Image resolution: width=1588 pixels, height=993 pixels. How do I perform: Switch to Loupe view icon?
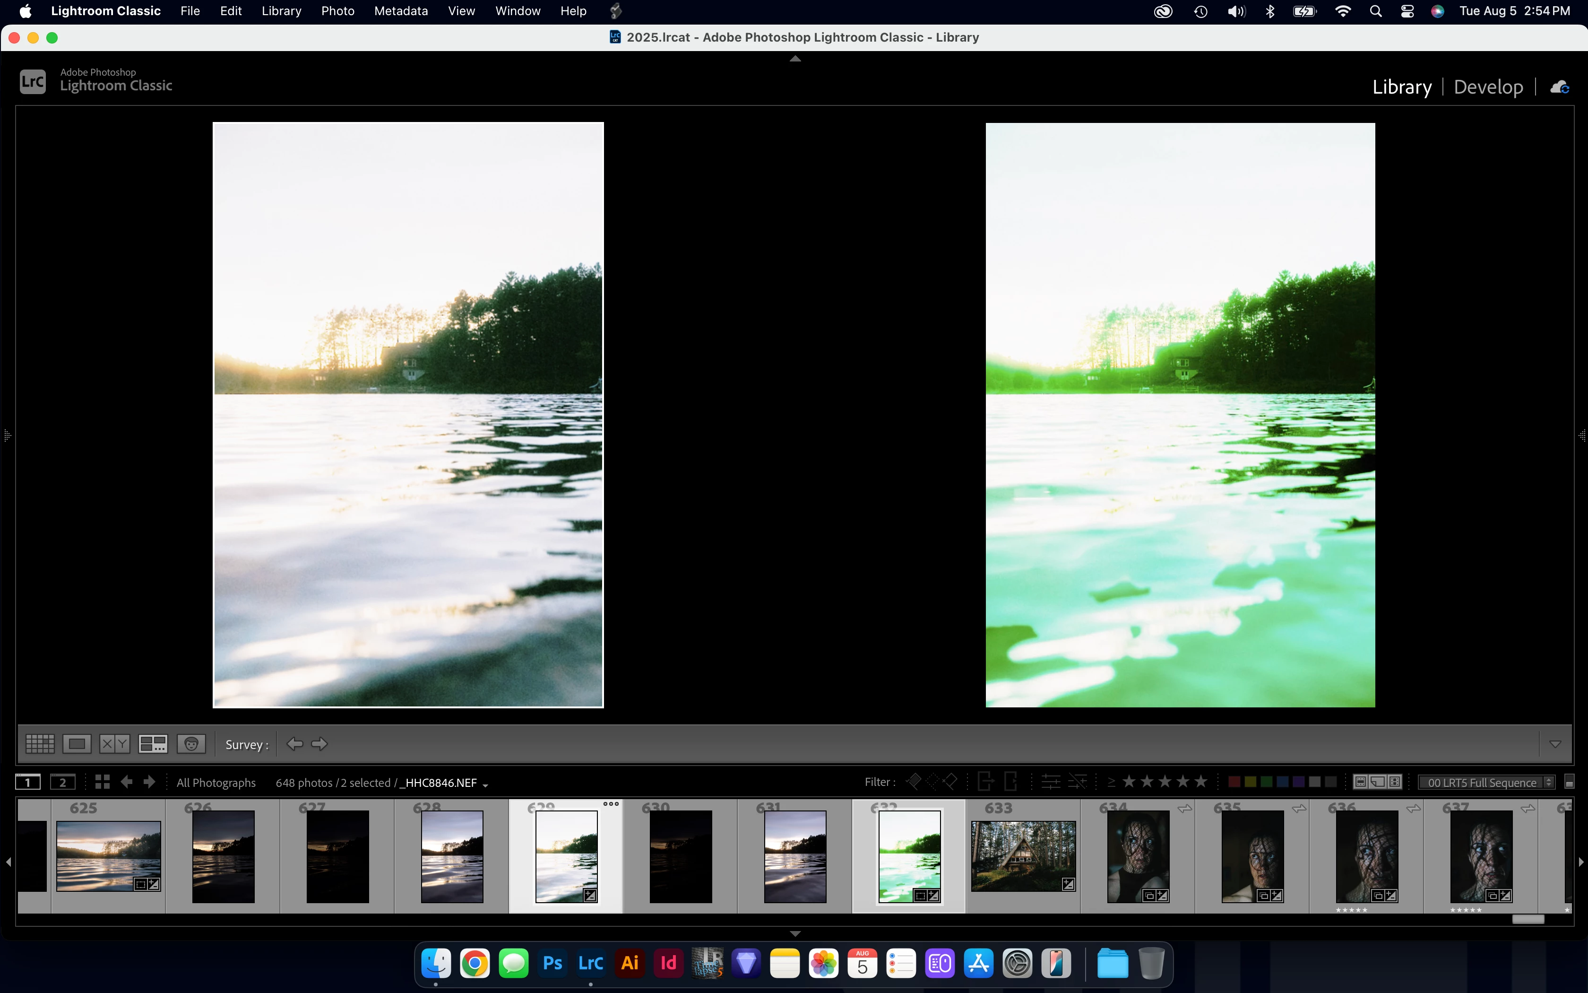(x=77, y=744)
